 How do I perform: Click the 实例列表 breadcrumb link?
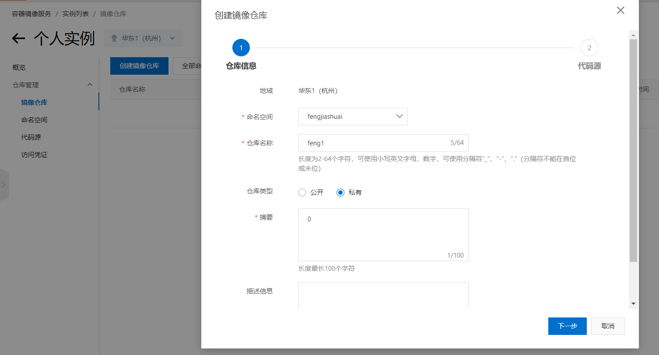pos(75,14)
